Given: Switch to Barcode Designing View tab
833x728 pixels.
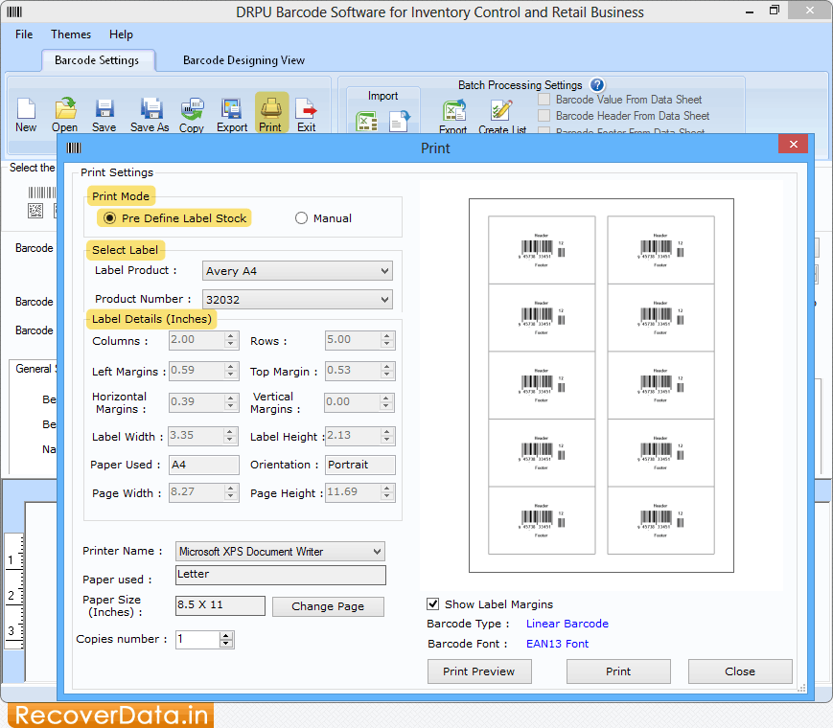Looking at the screenshot, I should (x=243, y=59).
